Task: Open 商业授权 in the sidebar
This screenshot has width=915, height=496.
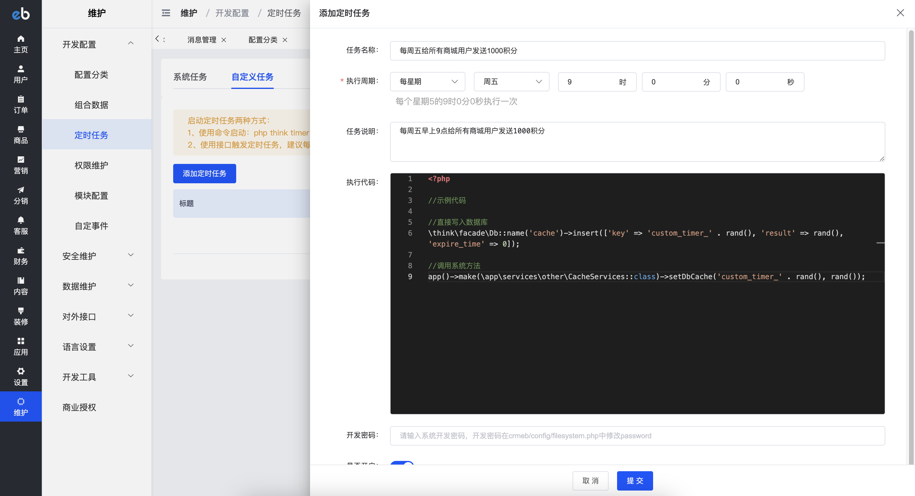Action: click(79, 407)
